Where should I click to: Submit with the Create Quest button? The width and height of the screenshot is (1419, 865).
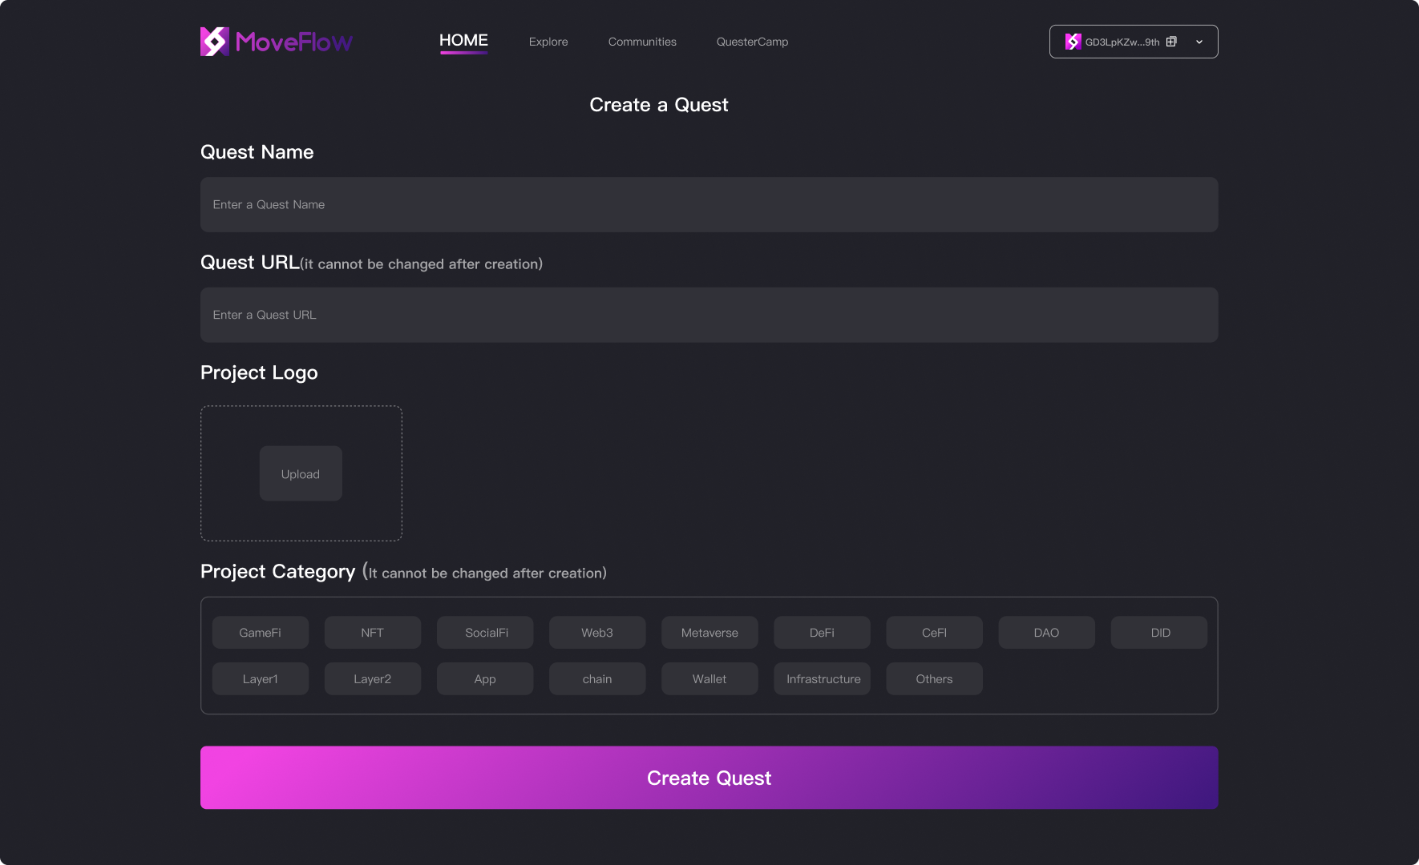pyautogui.click(x=709, y=778)
